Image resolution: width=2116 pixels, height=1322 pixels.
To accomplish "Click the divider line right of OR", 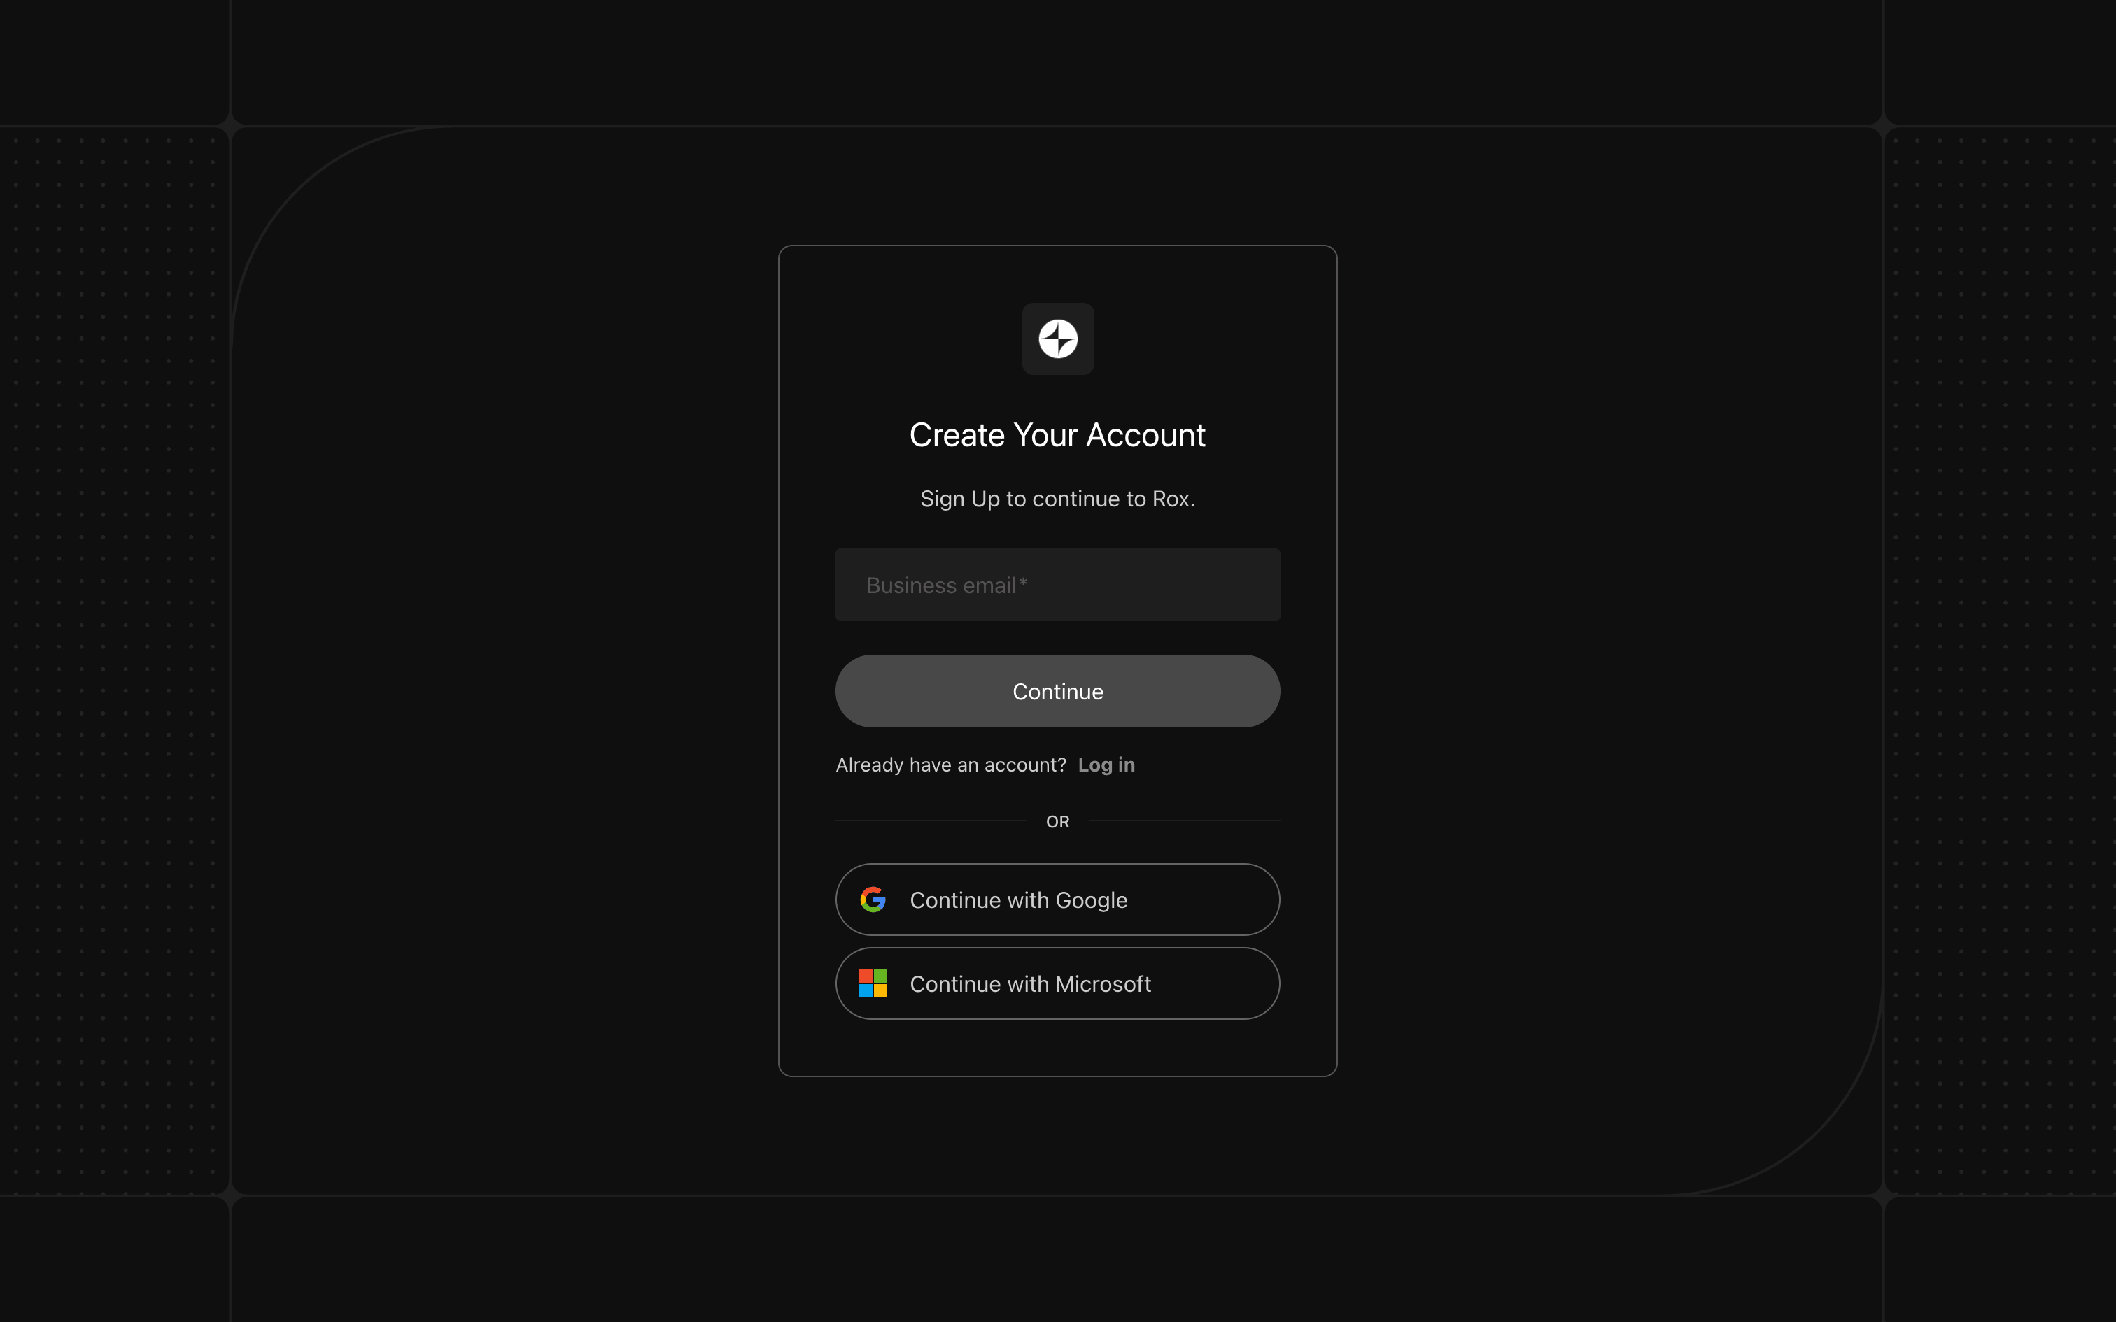I will pos(1184,821).
